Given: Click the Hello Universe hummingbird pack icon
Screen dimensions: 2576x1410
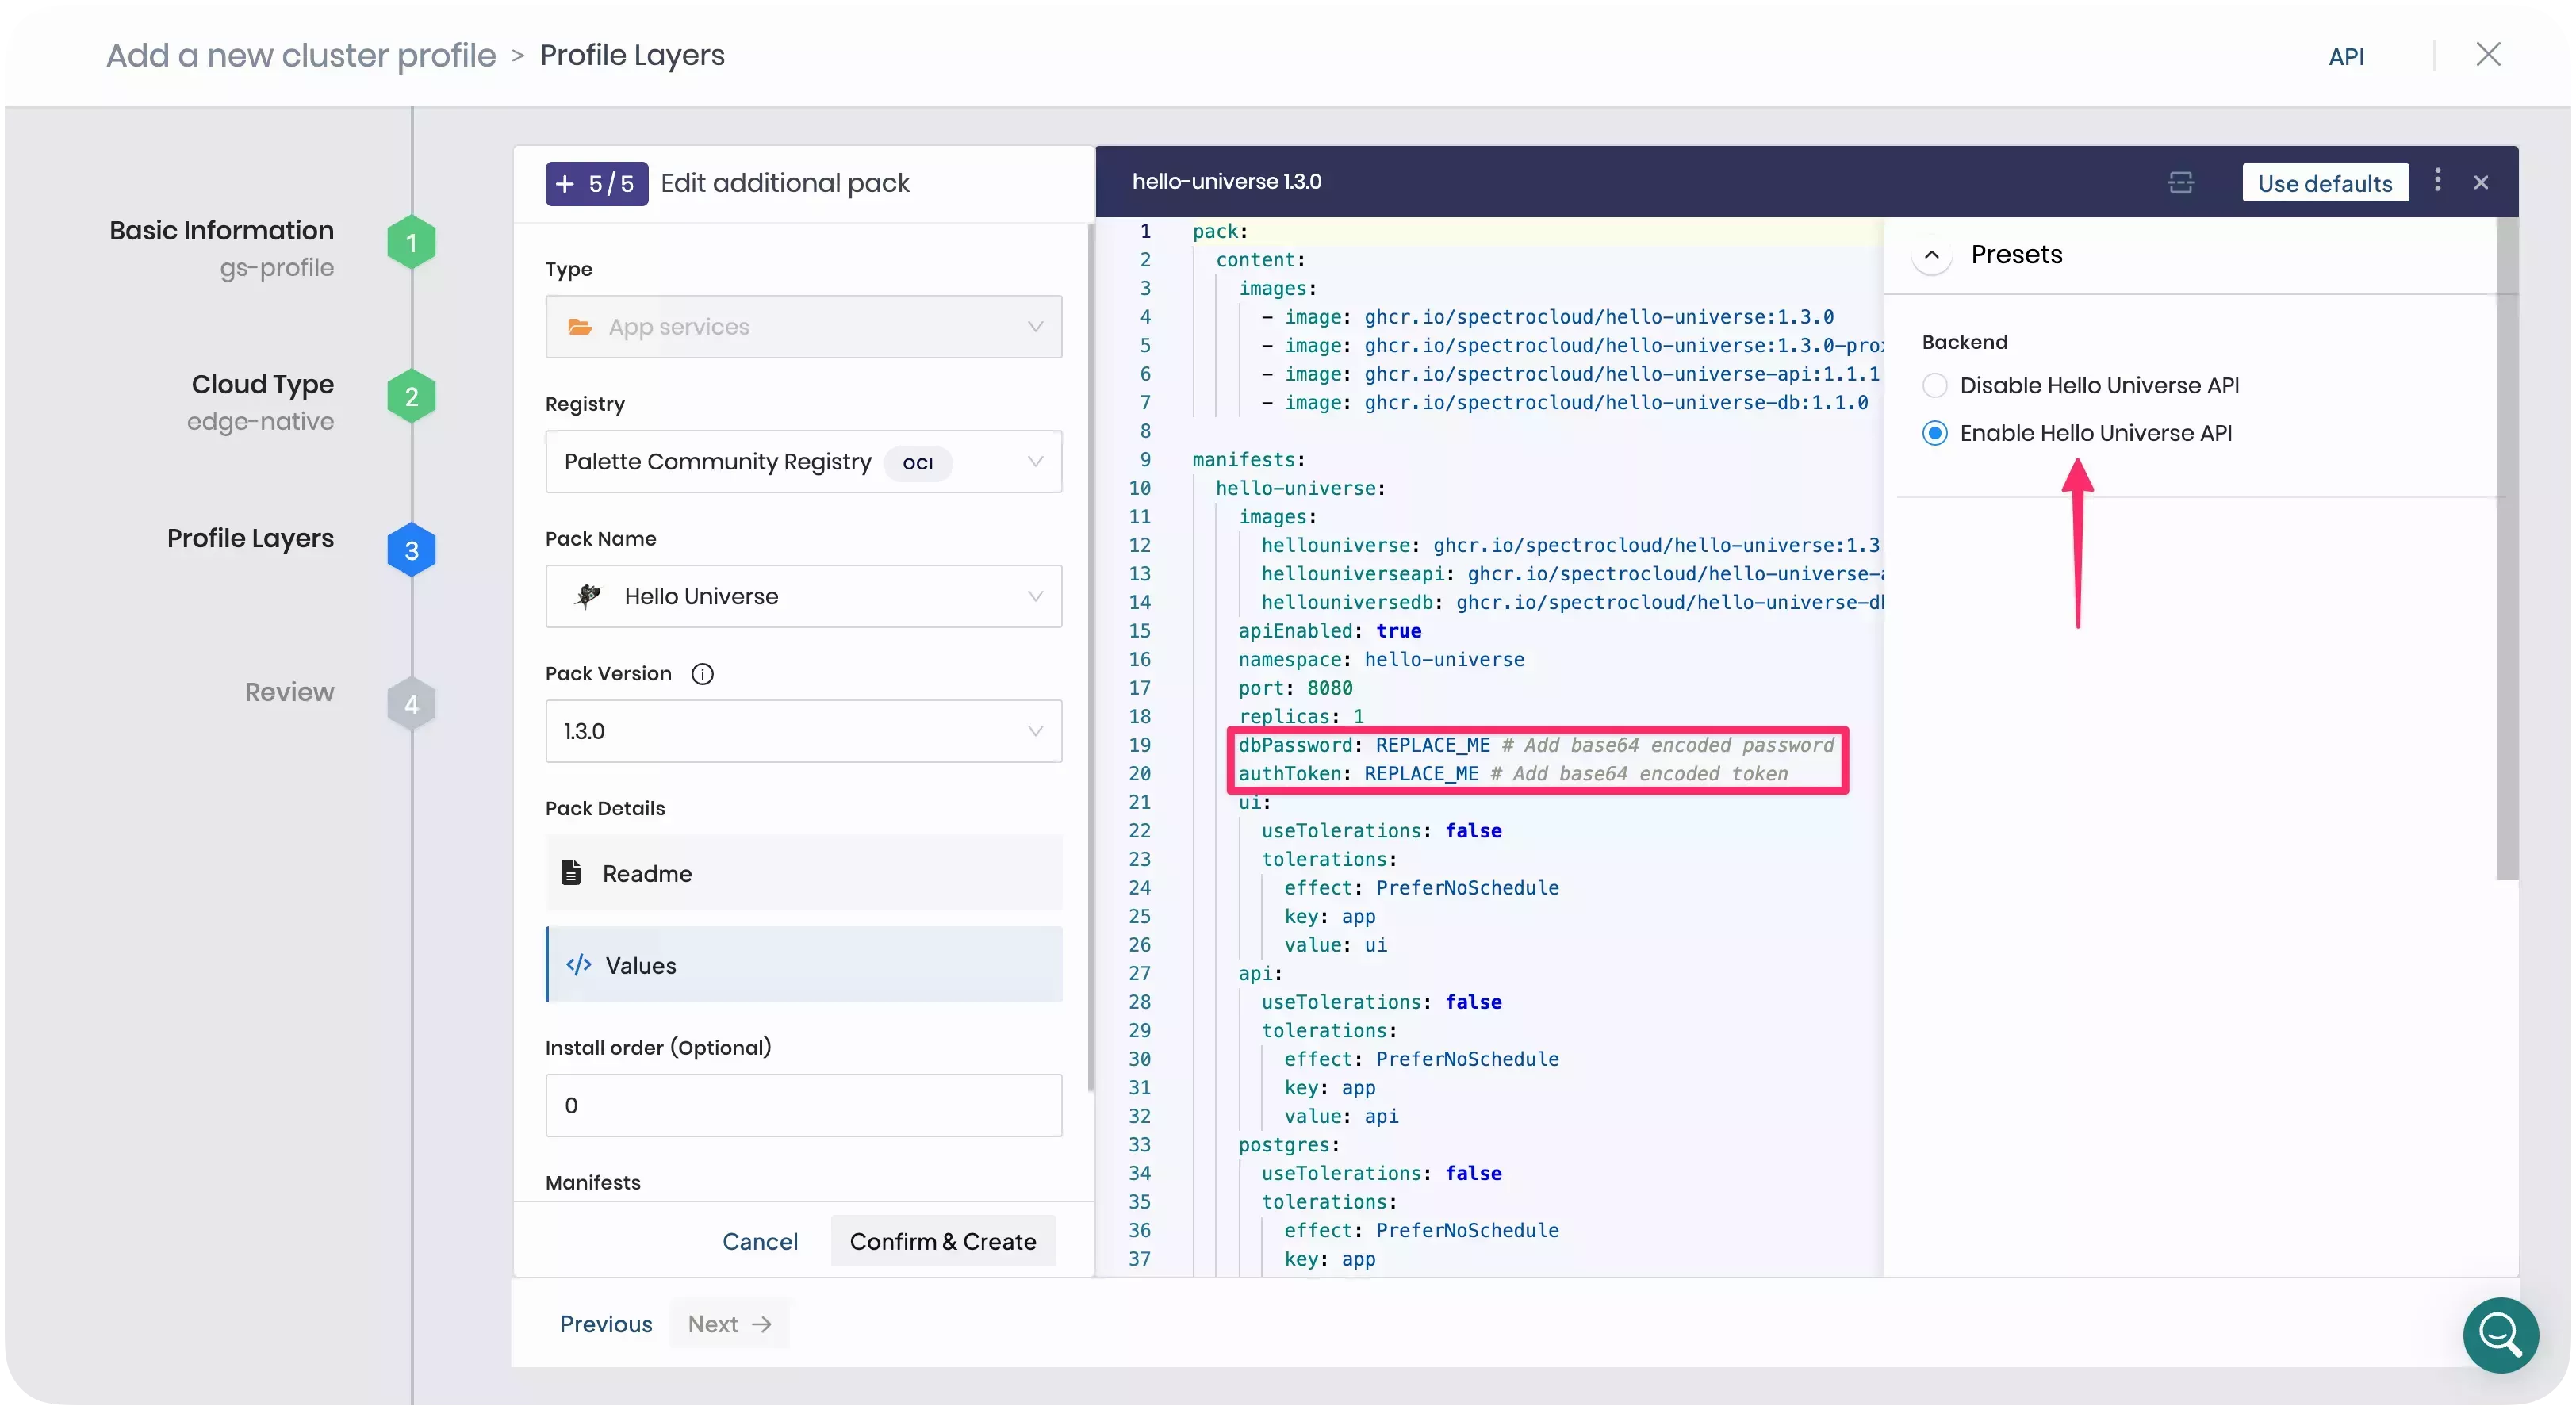Looking at the screenshot, I should (x=588, y=596).
